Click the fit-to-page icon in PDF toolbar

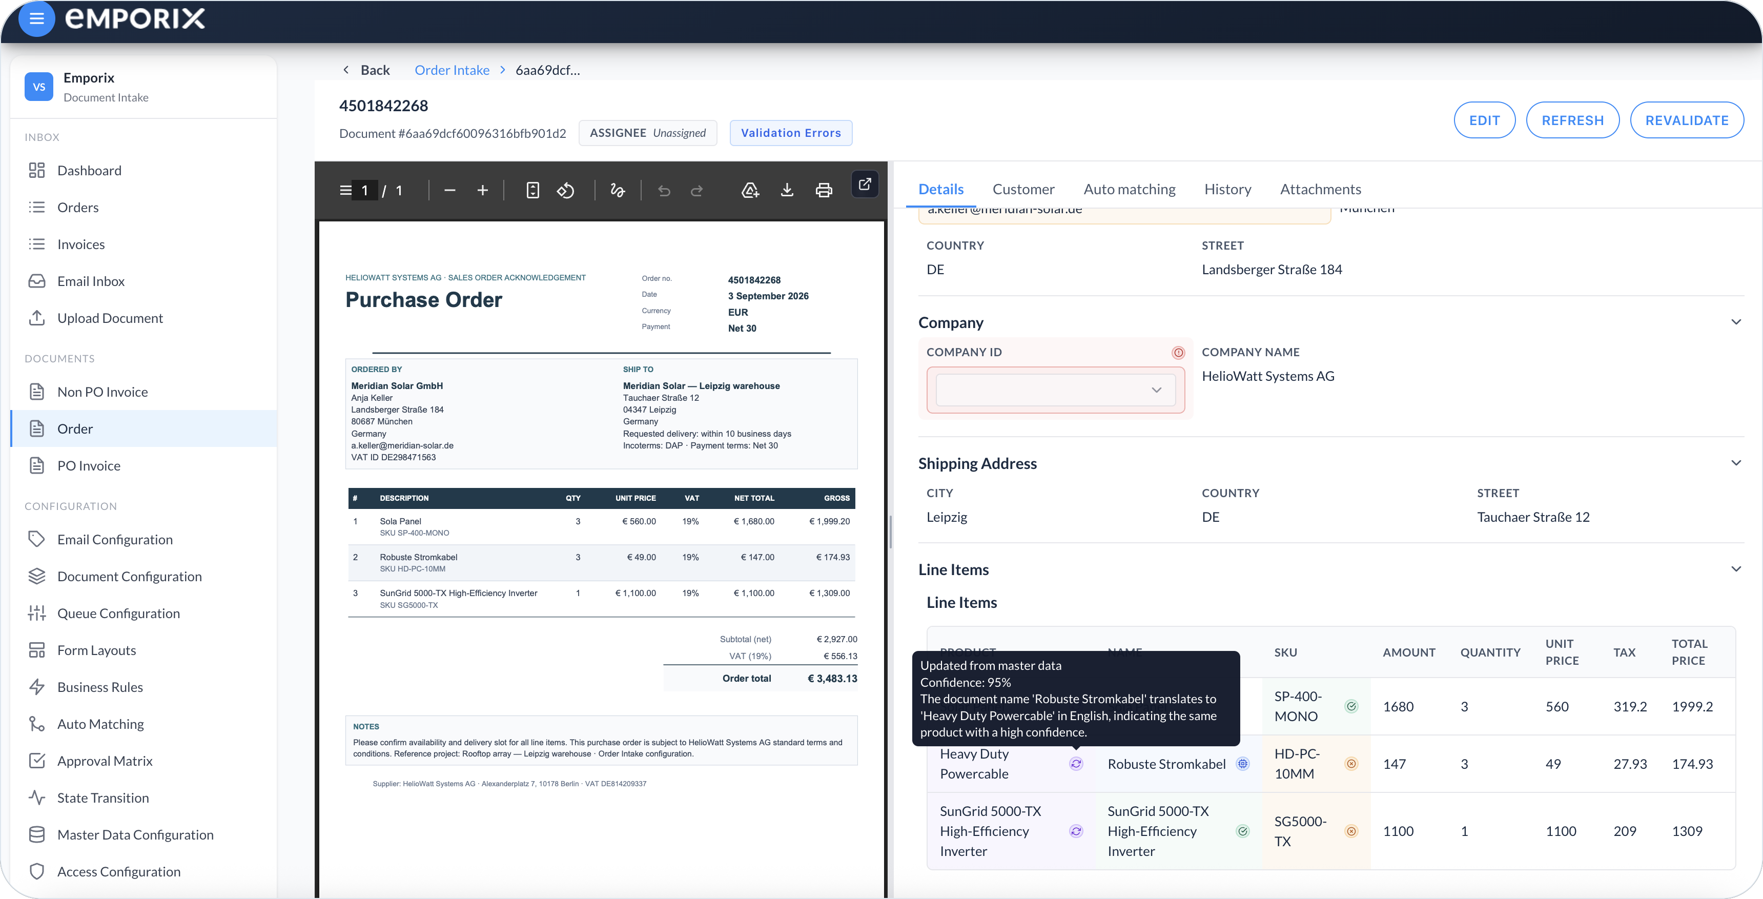point(532,190)
